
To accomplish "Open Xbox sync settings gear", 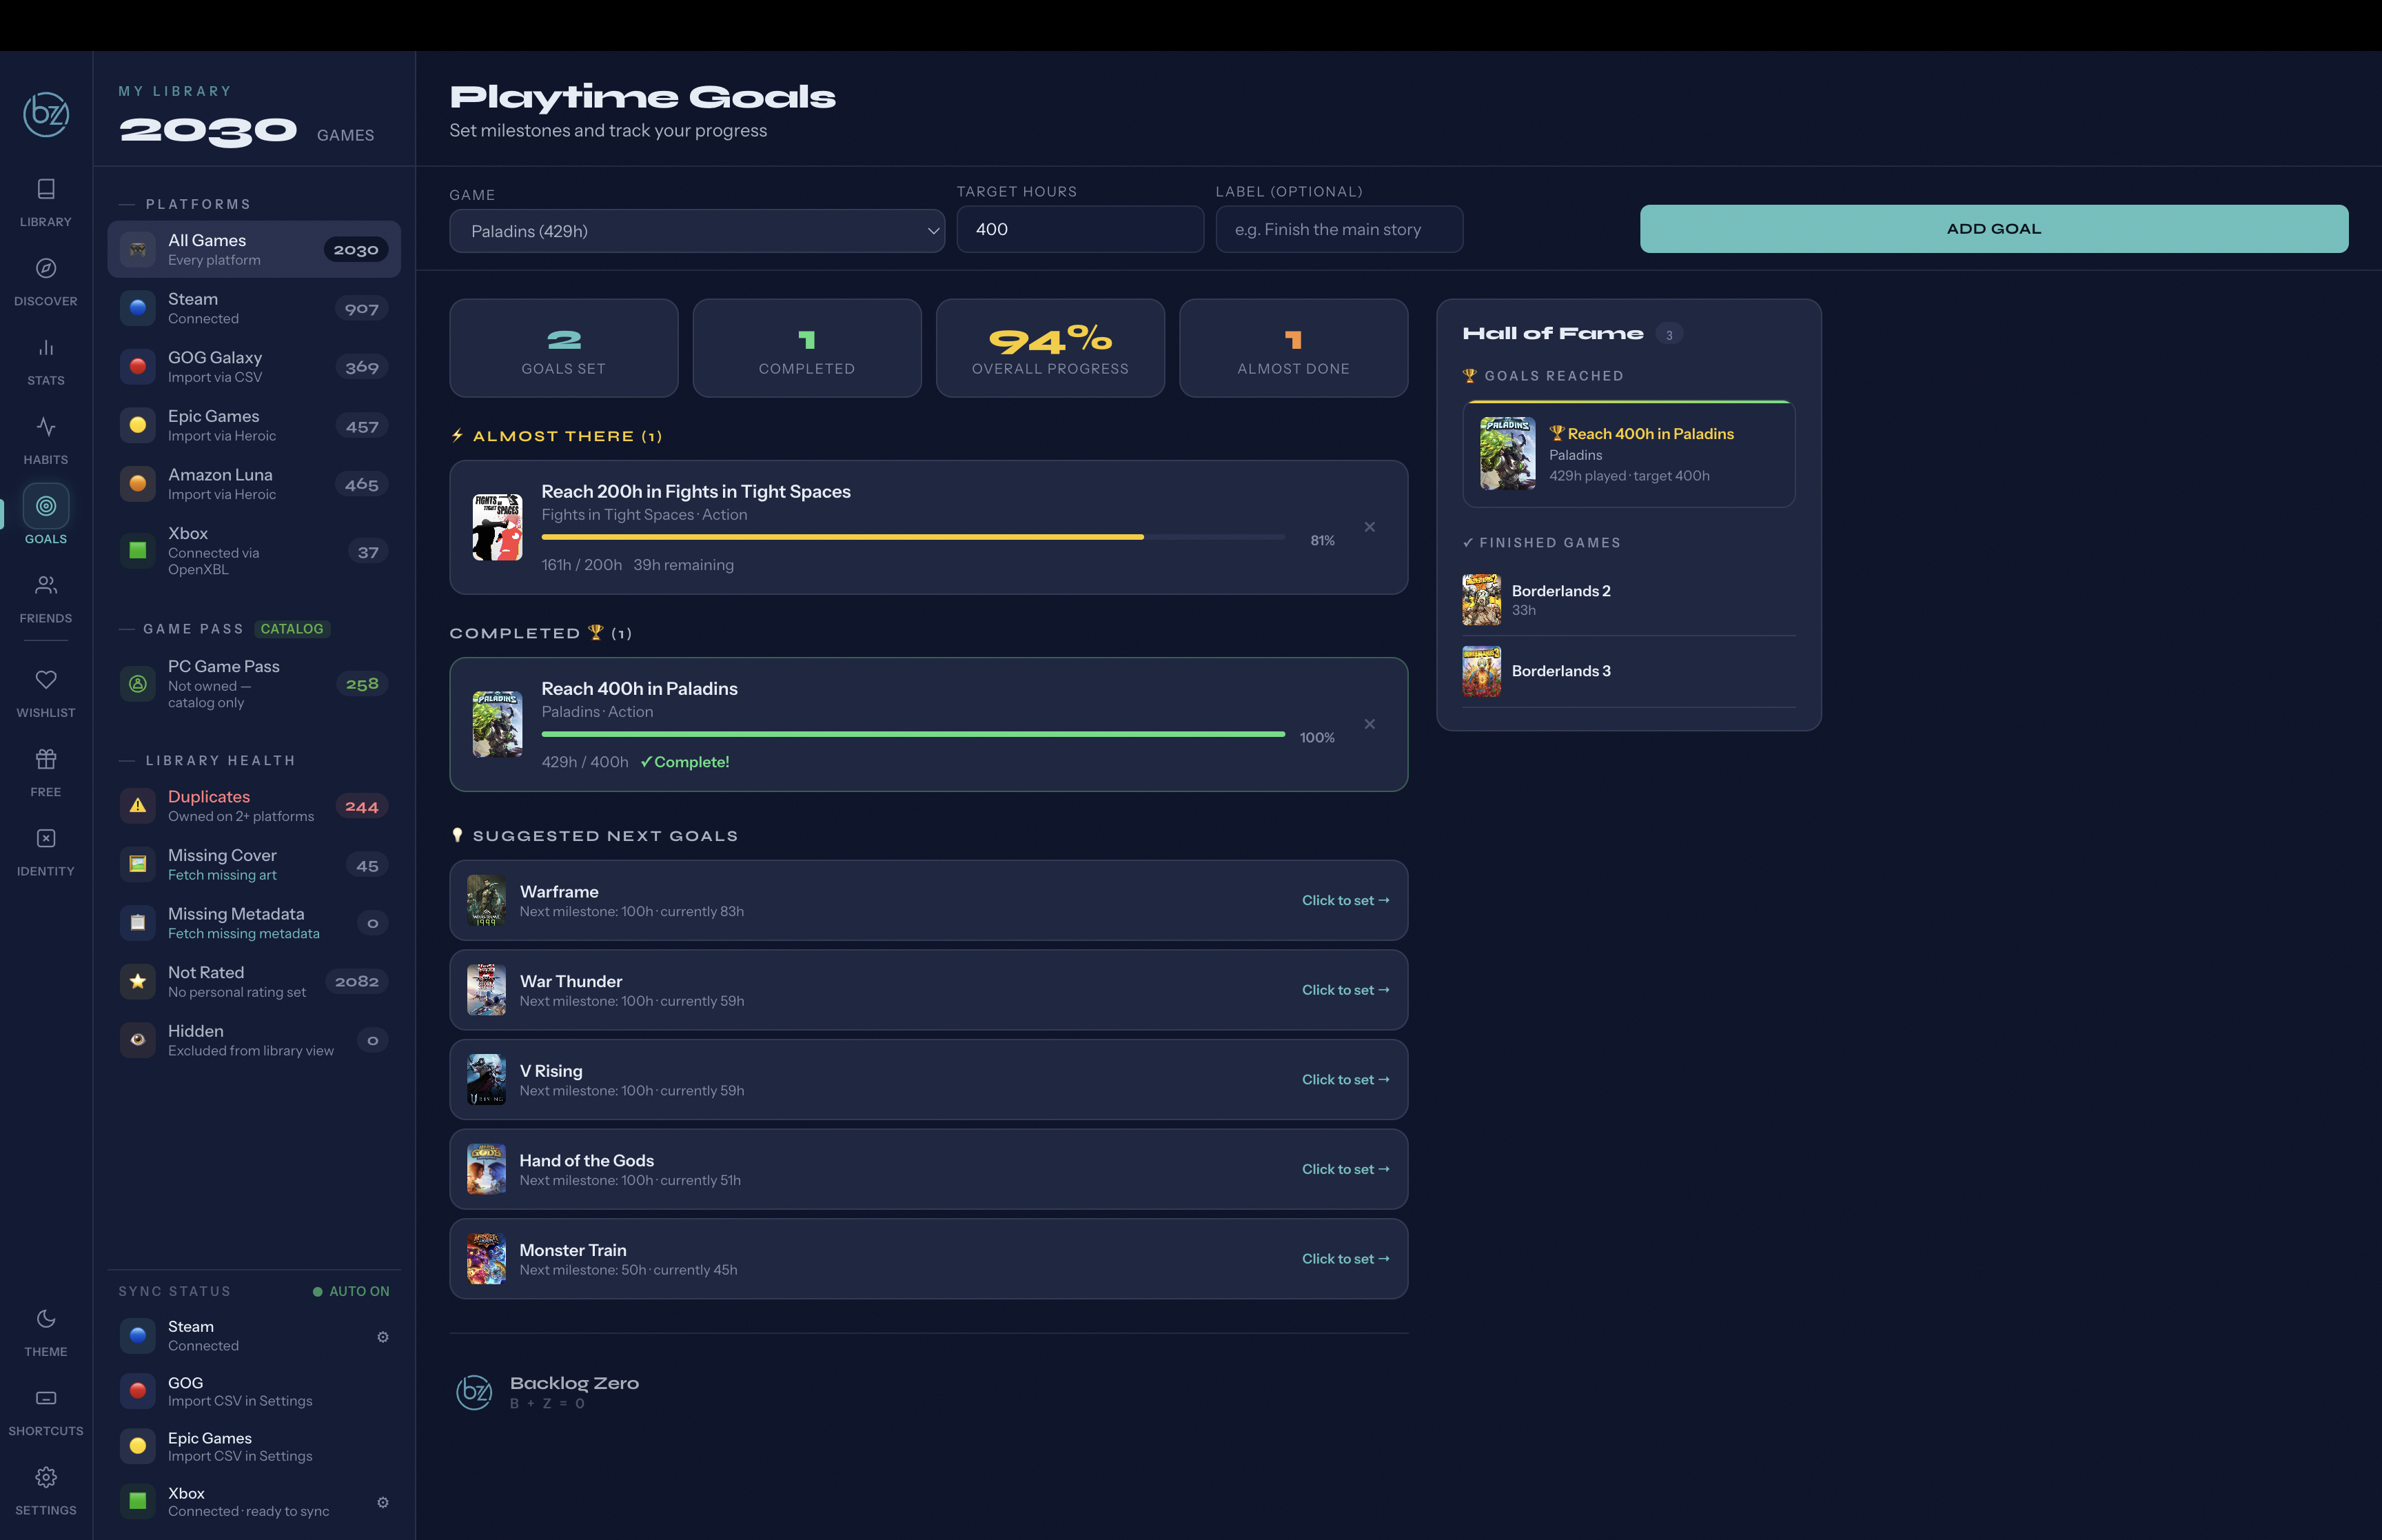I will 383,1502.
